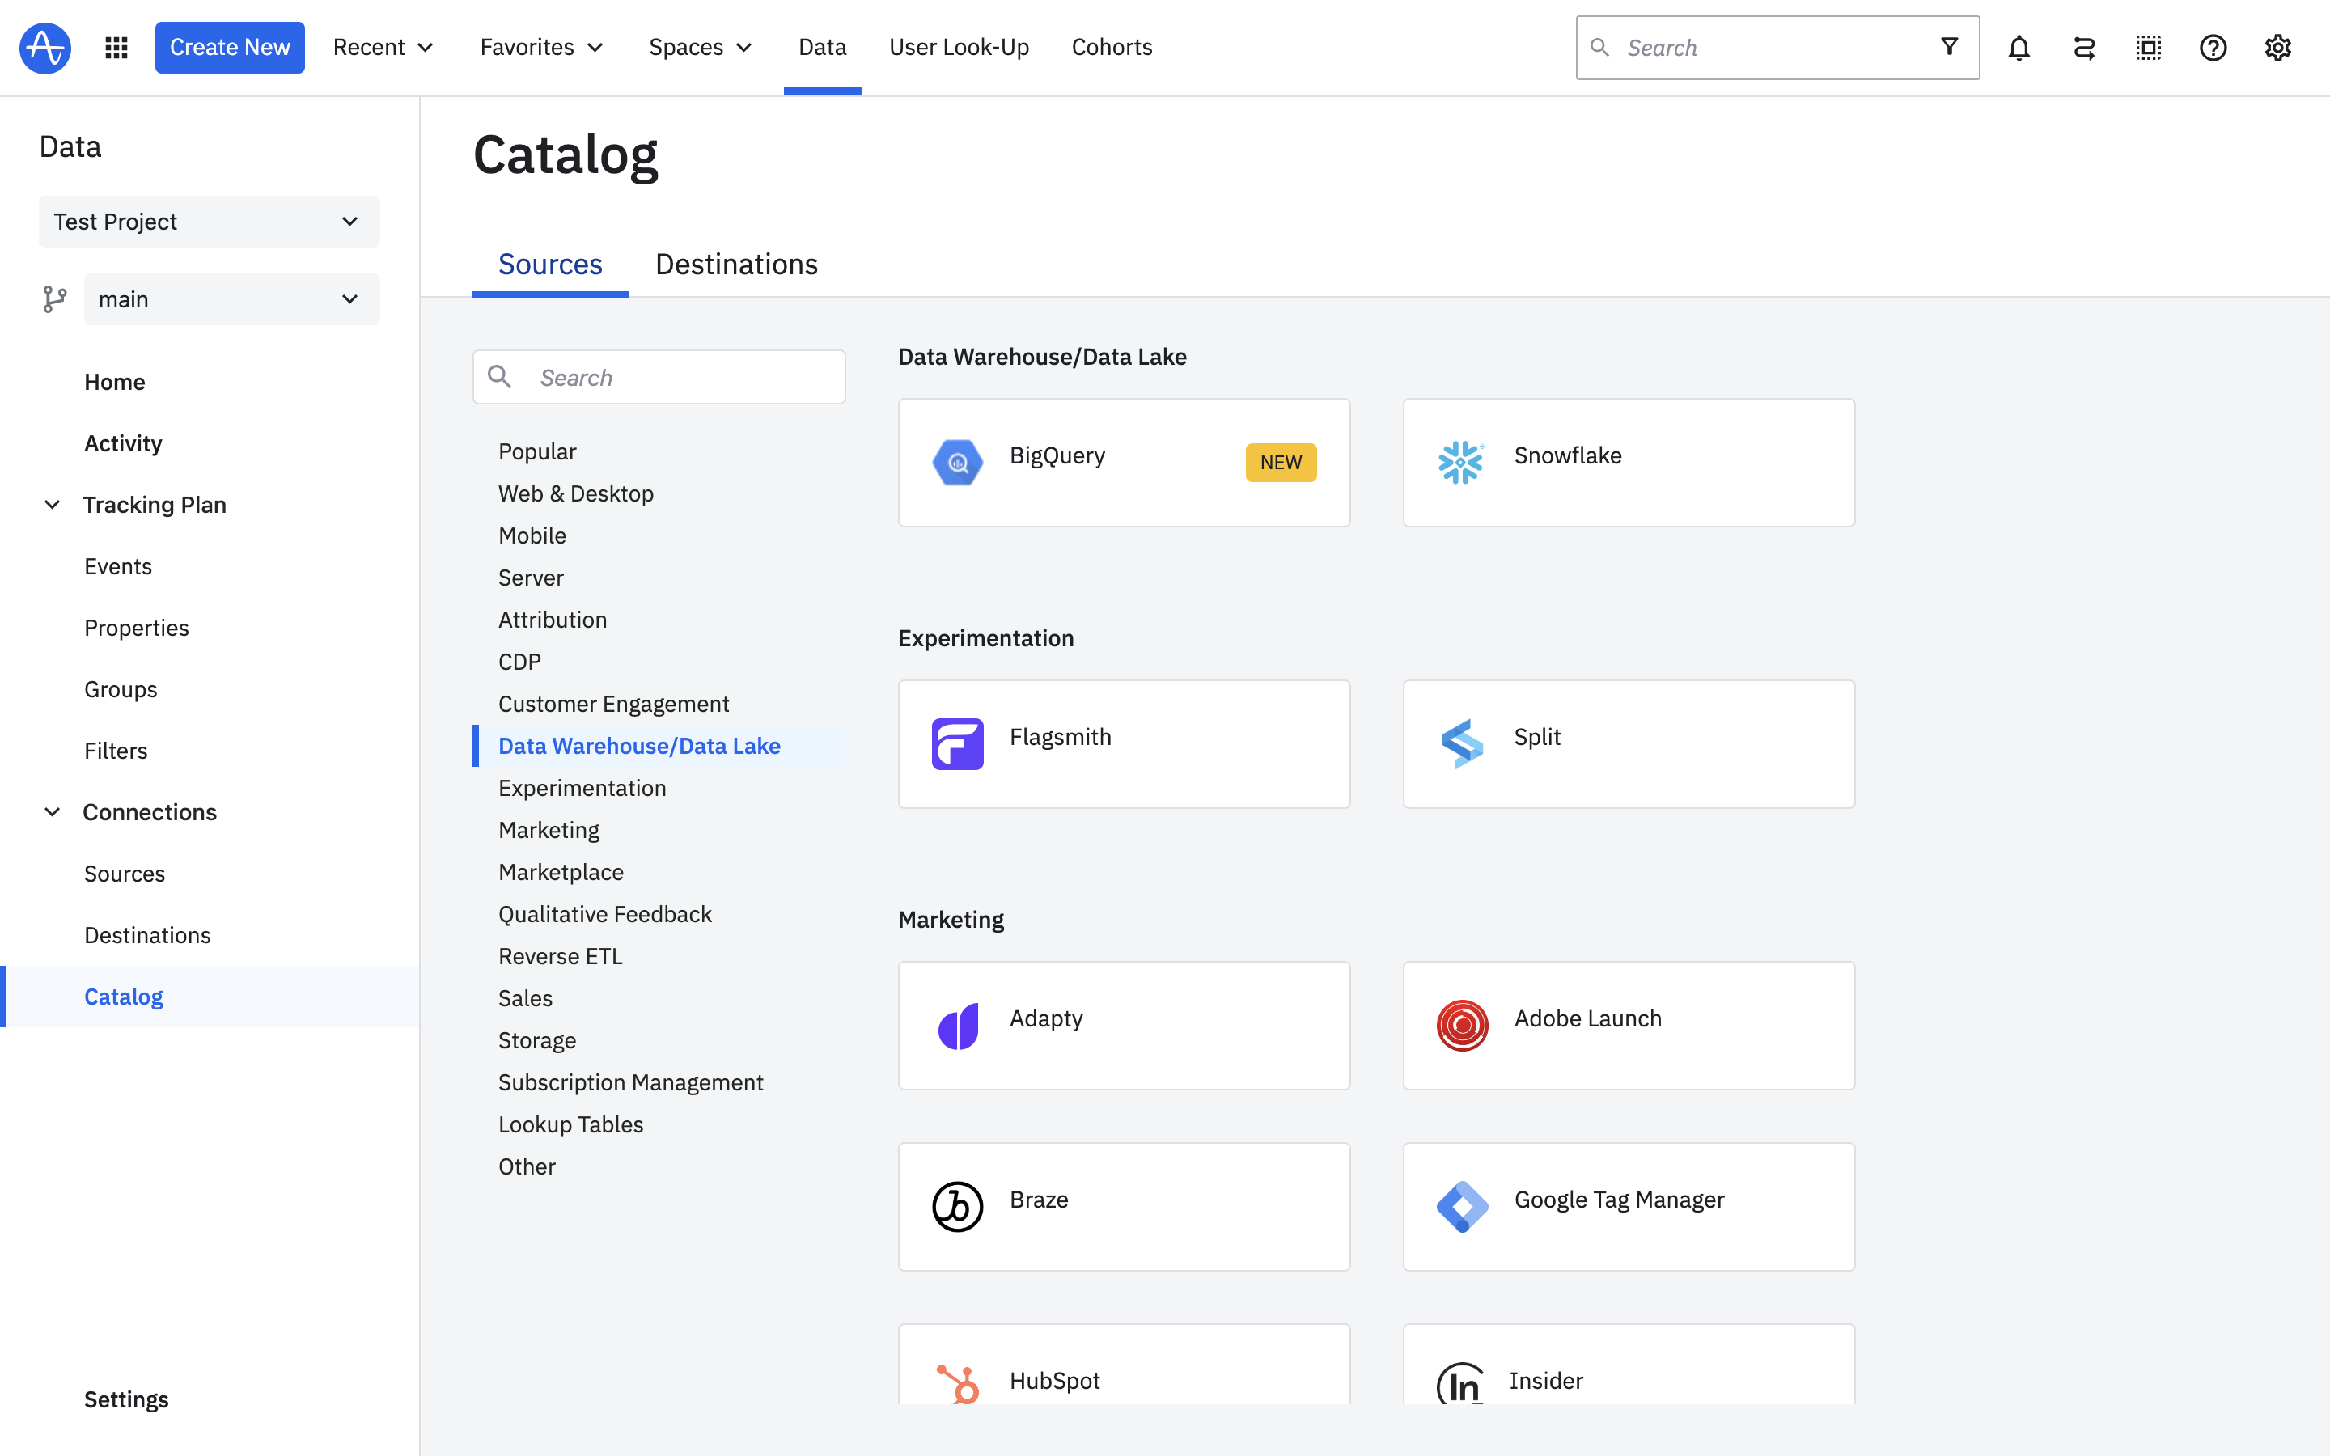
Task: Click the filter funnel icon in search
Action: pos(1949,47)
